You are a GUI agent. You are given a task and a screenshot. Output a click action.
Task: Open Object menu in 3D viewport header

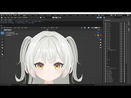pyautogui.click(x=26, y=28)
